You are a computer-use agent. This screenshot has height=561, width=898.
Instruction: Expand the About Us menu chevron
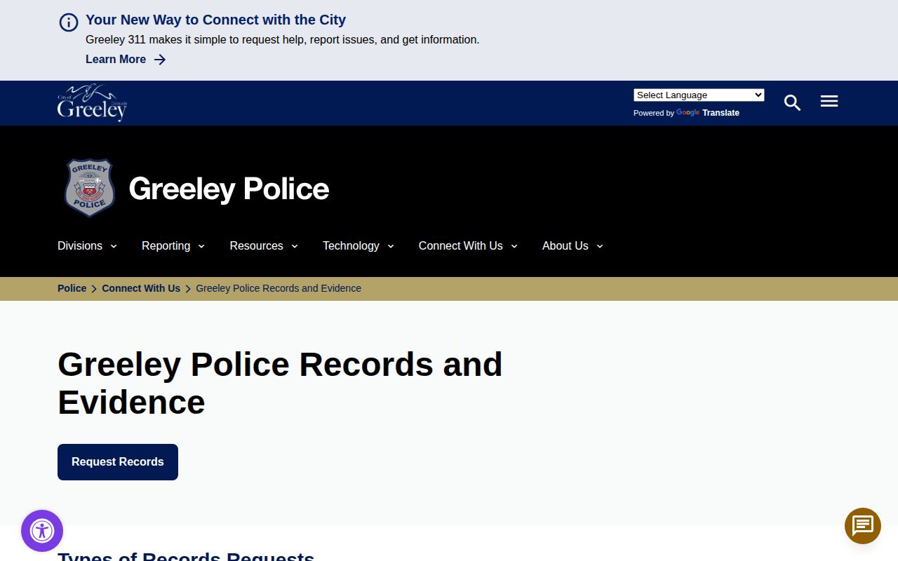pos(600,246)
